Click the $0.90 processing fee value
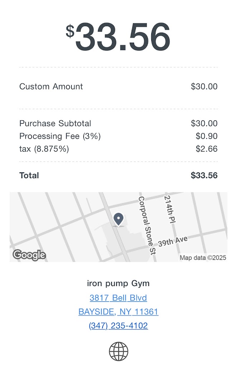This screenshot has width=237, height=367. [x=207, y=136]
